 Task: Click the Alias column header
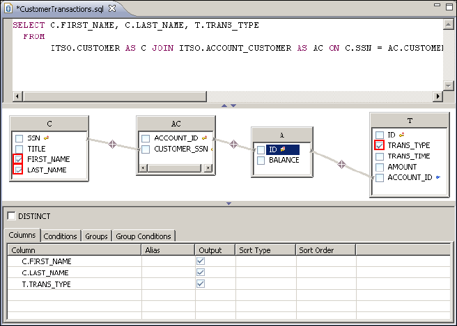(x=168, y=250)
